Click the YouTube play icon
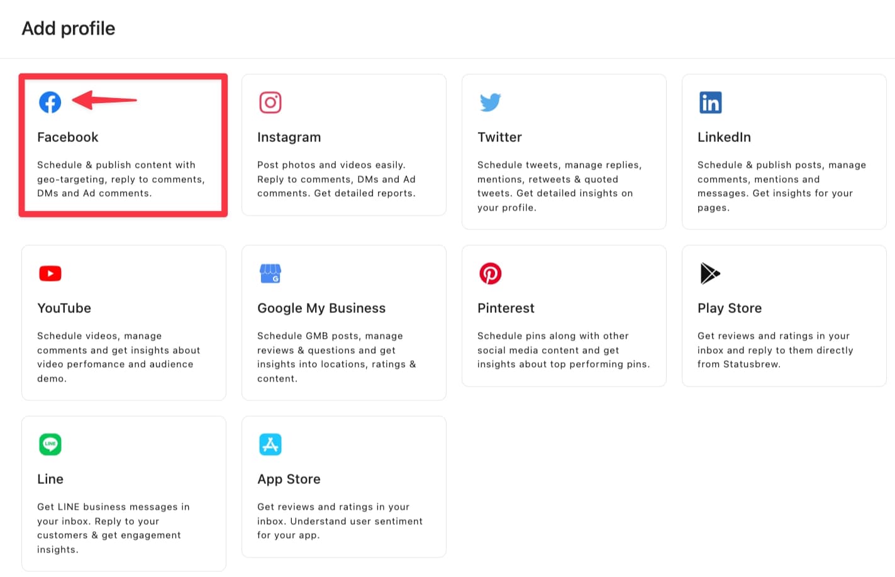This screenshot has width=895, height=577. pyautogui.click(x=50, y=273)
